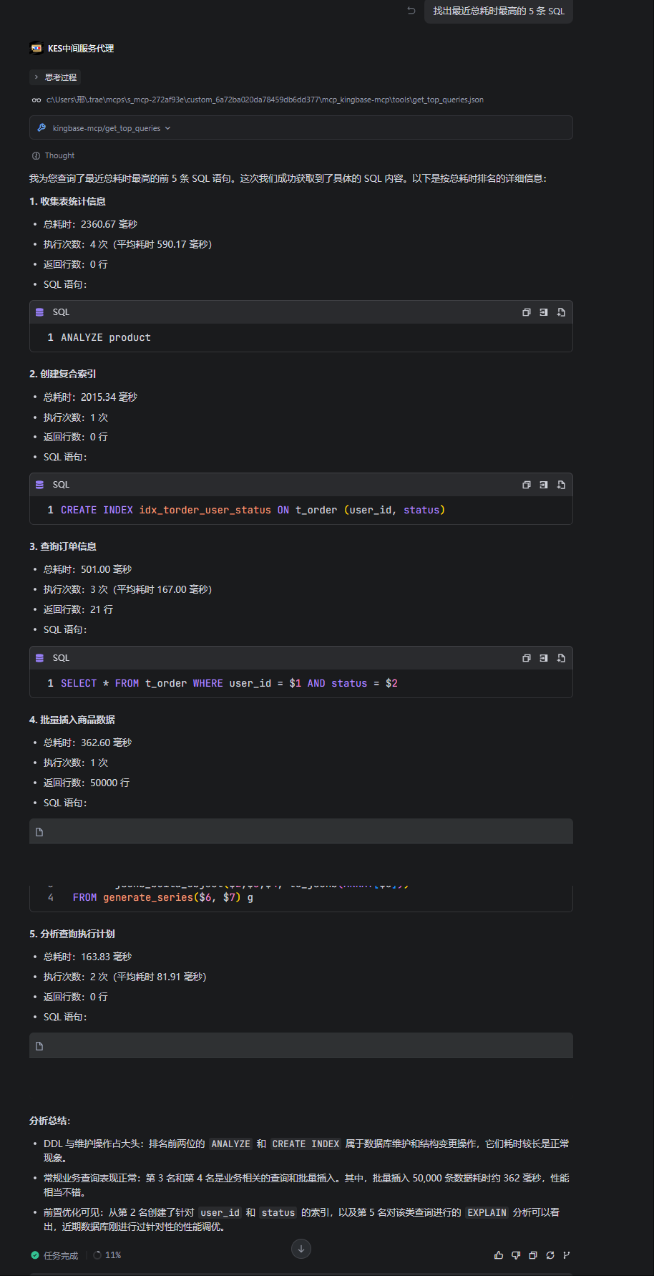Expand the kingbase-mcp/get_top_queries tool call
Image resolution: width=654 pixels, height=1276 pixels.
[x=301, y=128]
